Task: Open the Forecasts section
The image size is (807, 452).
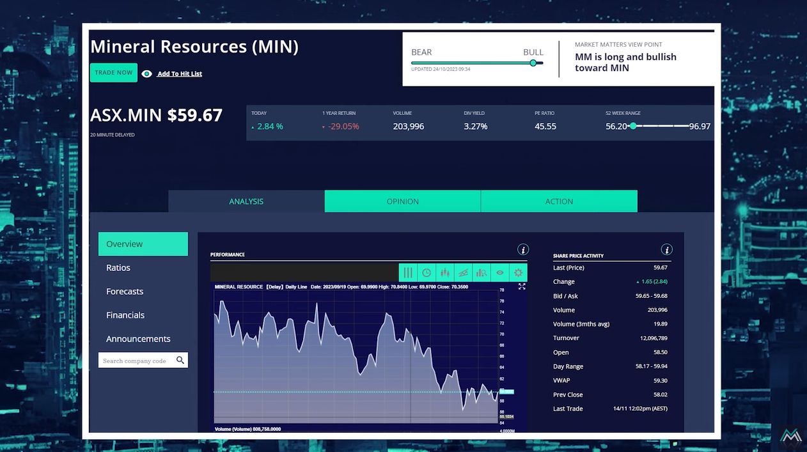Action: [x=125, y=292]
